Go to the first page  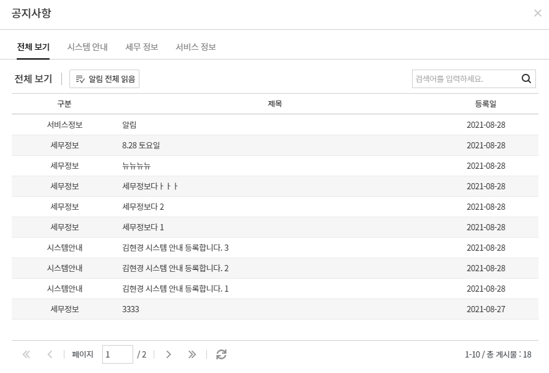[26, 354]
